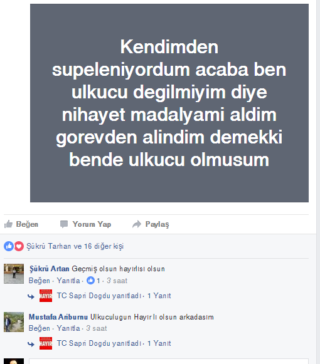Click like count icon on Şükrü Artan's comment

[x=91, y=281]
